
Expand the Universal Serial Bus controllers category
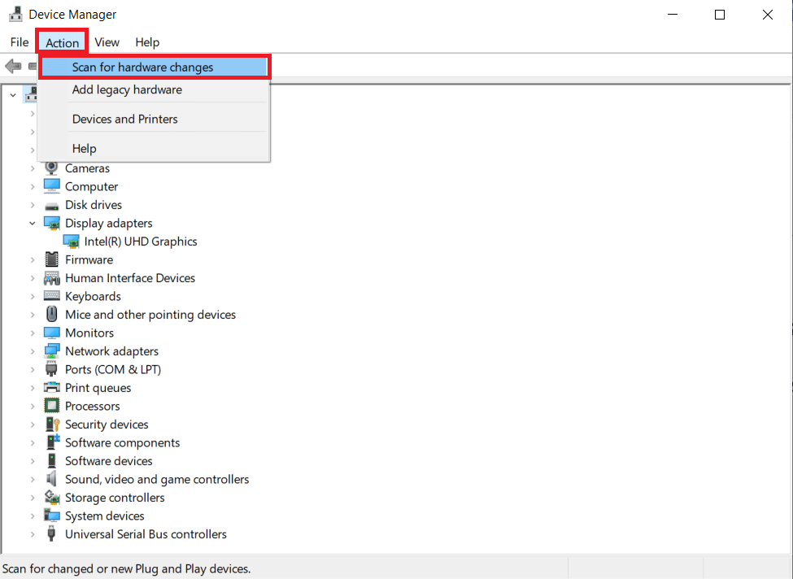click(33, 534)
